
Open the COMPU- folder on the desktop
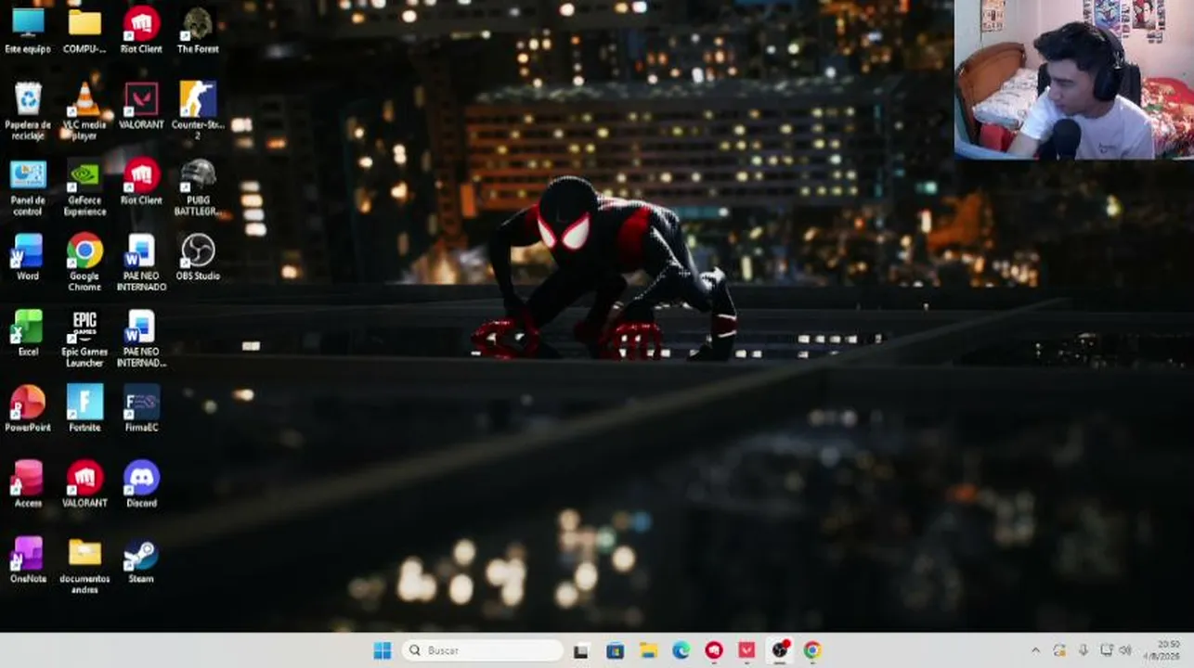[x=84, y=30]
